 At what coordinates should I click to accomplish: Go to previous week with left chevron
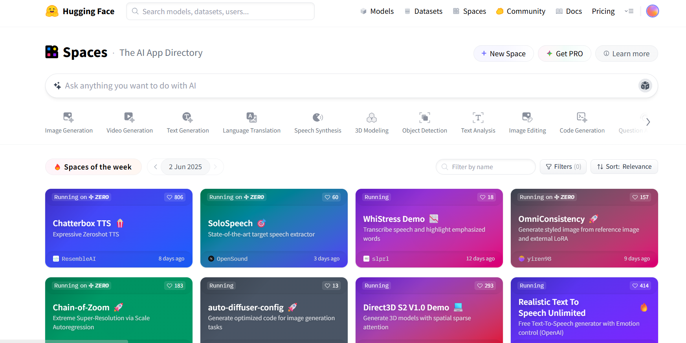tap(155, 167)
